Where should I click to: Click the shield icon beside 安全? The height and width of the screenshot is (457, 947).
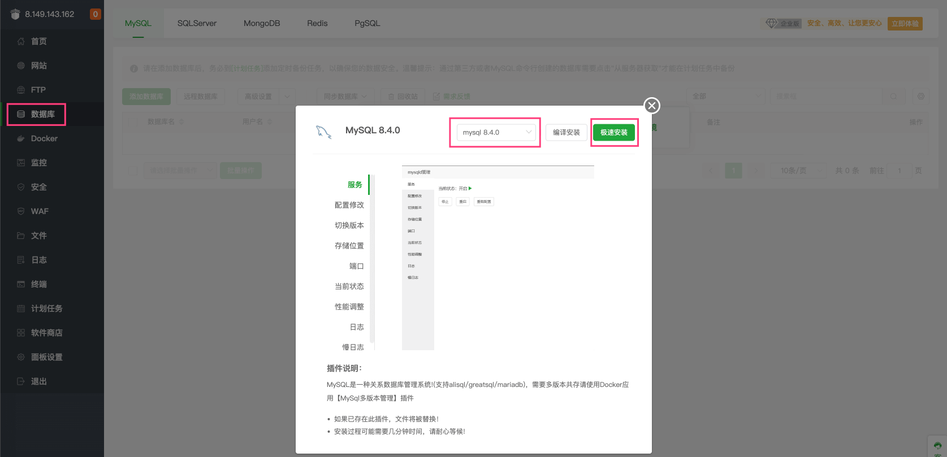coord(21,187)
